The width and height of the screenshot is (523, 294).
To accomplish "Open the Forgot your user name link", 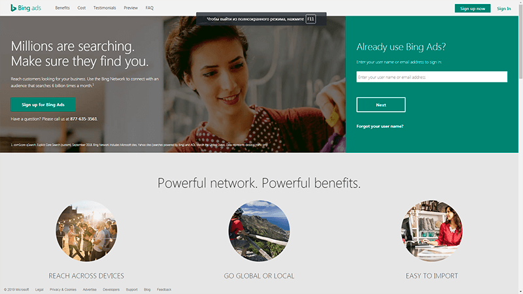I will pos(380,126).
